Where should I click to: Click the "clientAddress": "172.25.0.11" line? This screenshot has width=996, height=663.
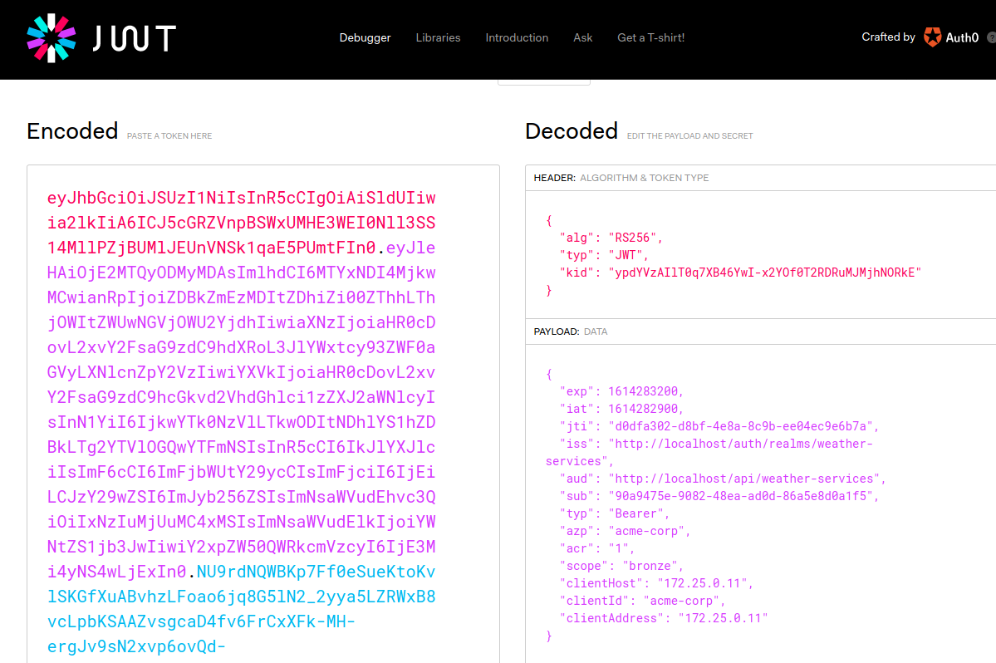pyautogui.click(x=663, y=618)
